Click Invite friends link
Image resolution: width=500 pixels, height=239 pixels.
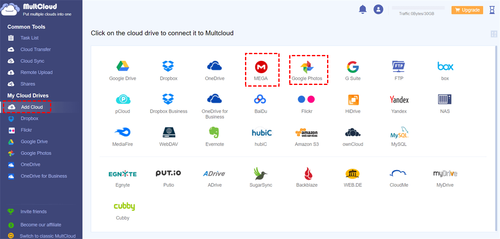click(34, 212)
